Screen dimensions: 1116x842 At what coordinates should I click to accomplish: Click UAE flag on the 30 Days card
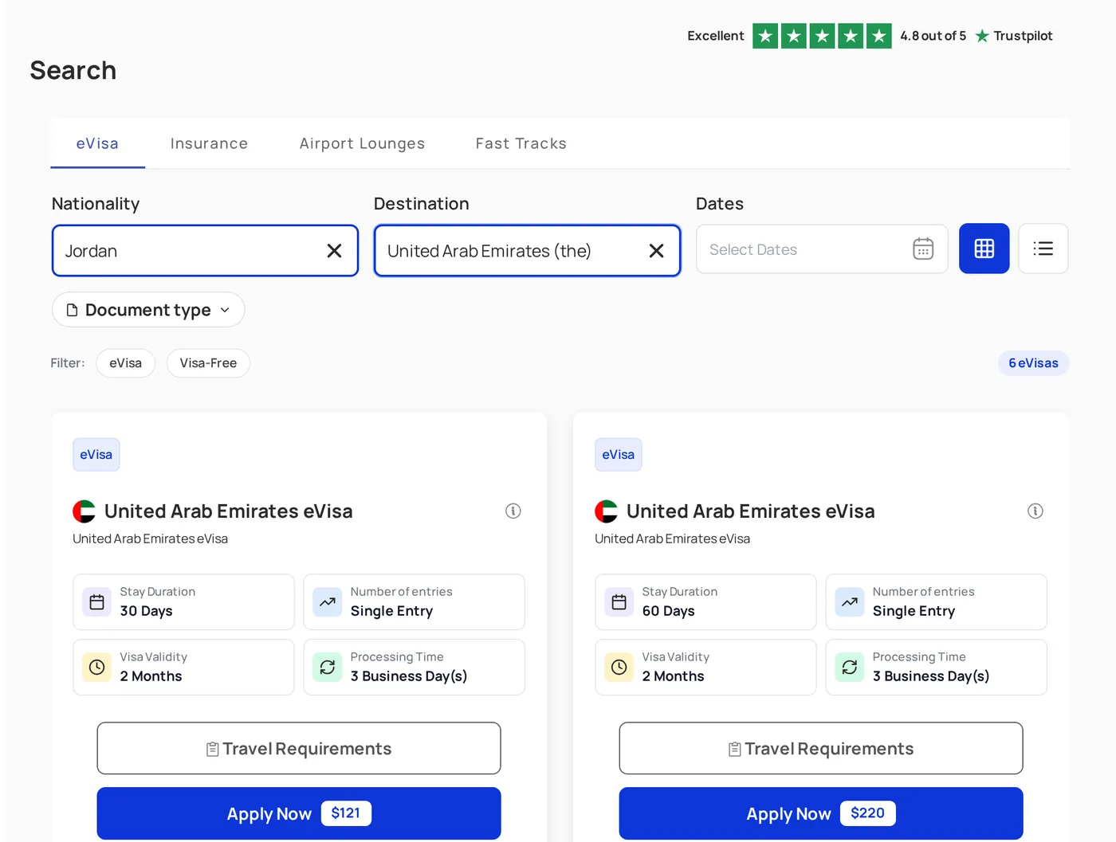[x=84, y=511]
